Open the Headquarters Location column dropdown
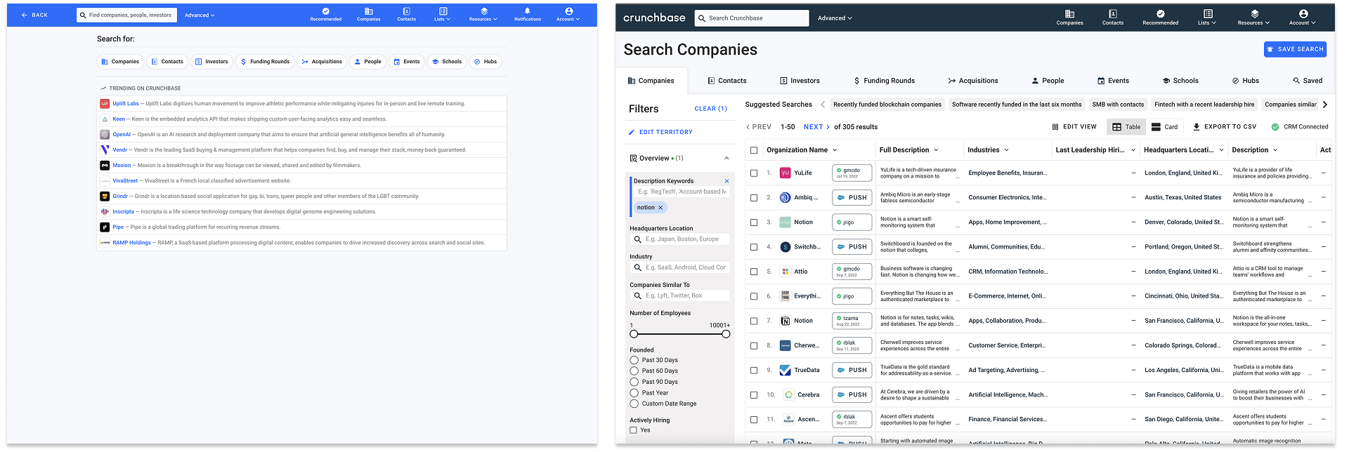The height and width of the screenshot is (452, 1349). (1221, 150)
